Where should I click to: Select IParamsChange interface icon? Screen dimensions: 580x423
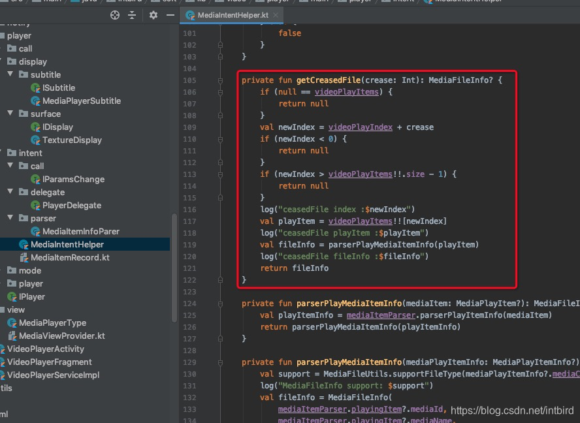[35, 180]
